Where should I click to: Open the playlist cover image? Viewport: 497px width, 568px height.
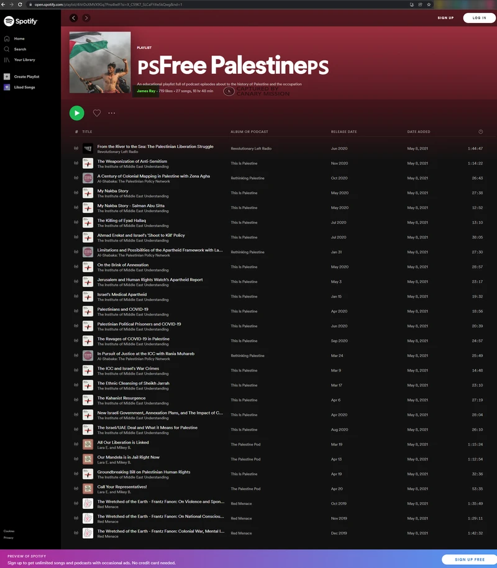click(100, 62)
